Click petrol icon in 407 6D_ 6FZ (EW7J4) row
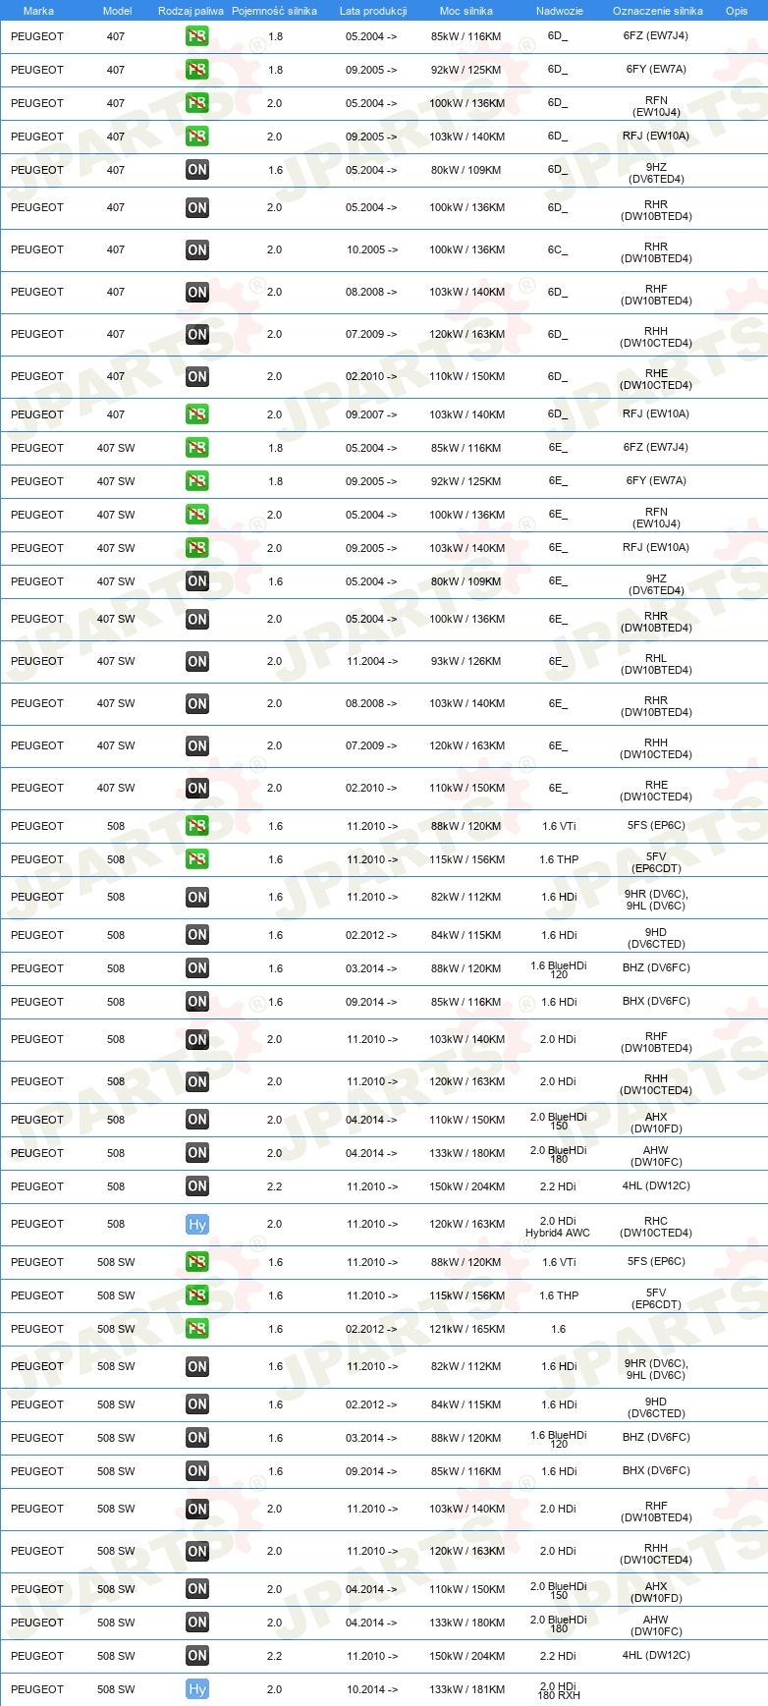This screenshot has width=768, height=1706. tap(196, 36)
